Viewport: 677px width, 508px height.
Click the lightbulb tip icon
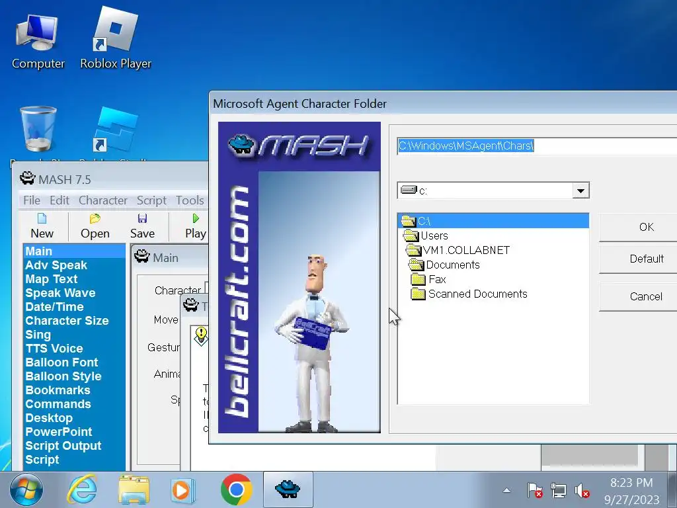click(201, 335)
